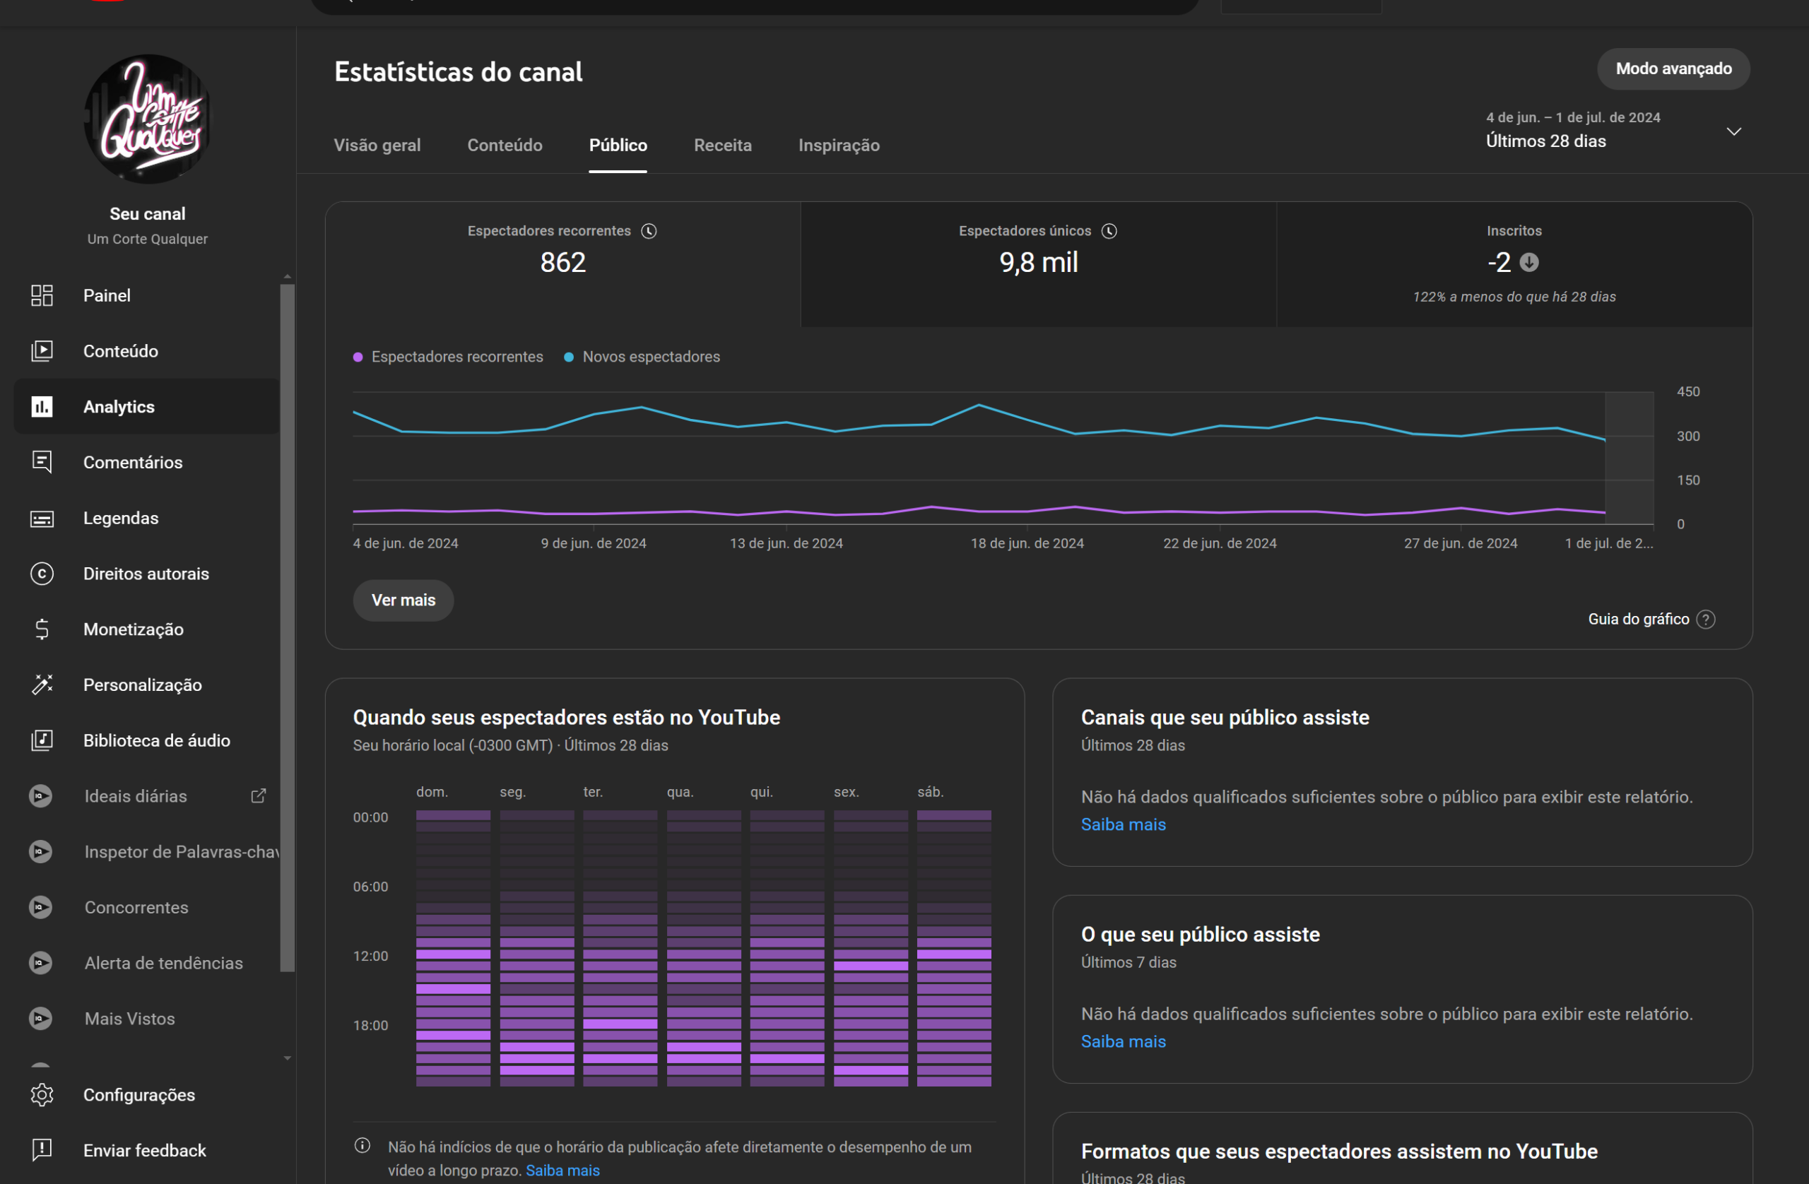Screen dimensions: 1809x1184
Task: Click the Painel dashboard icon
Action: tap(42, 295)
